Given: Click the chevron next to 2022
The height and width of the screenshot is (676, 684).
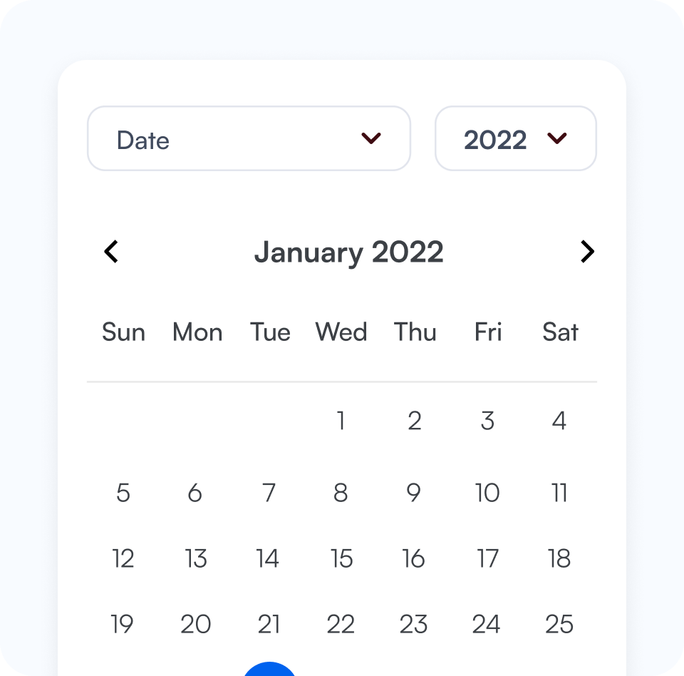Looking at the screenshot, I should point(559,140).
